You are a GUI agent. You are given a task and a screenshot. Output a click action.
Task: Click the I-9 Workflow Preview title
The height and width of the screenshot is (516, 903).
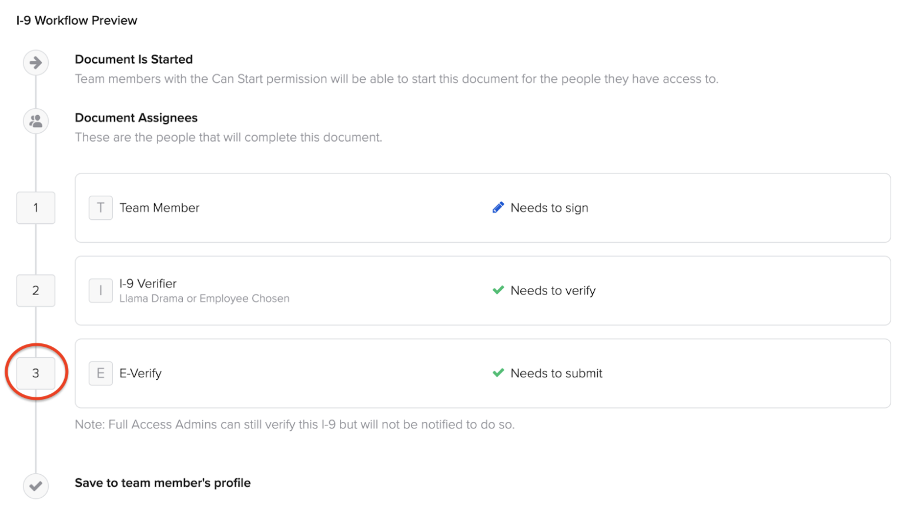76,21
